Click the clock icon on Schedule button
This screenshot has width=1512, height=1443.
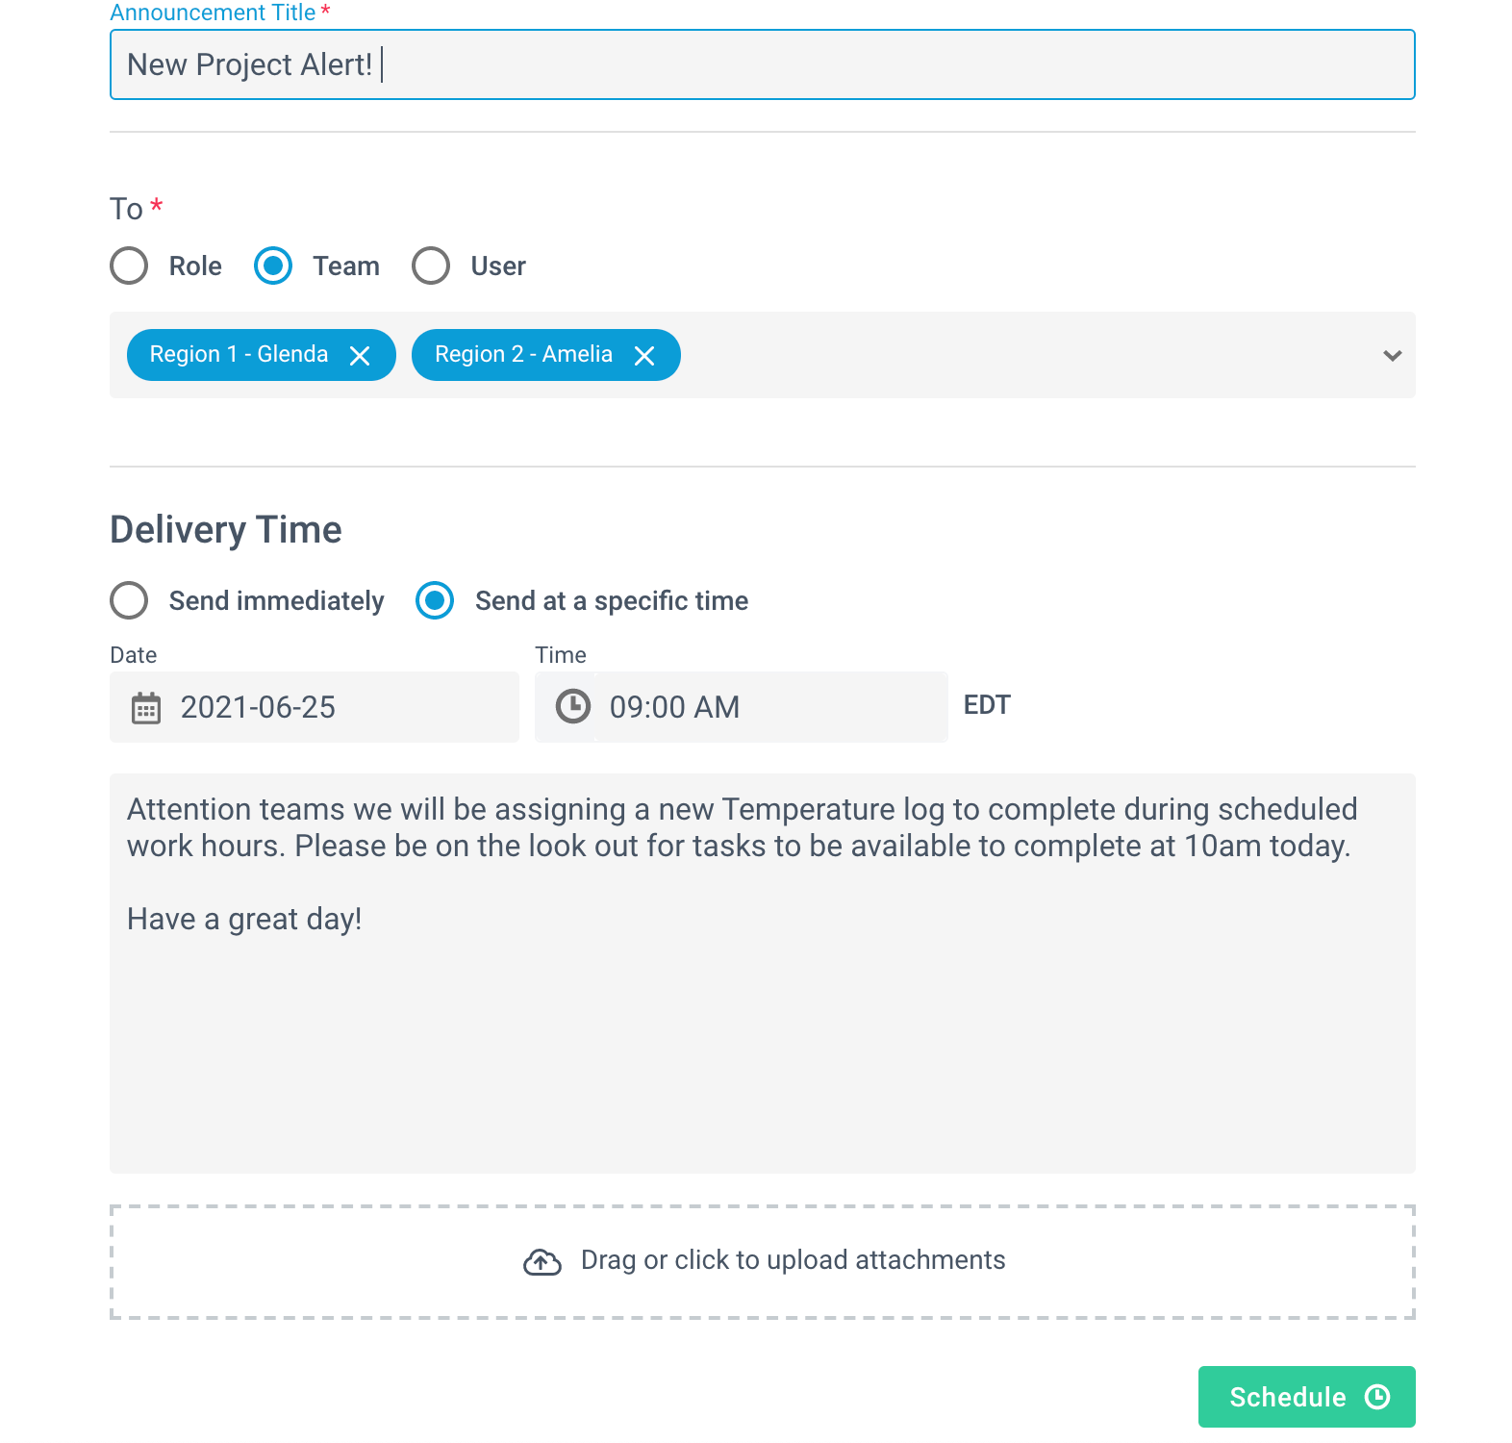(x=1377, y=1397)
